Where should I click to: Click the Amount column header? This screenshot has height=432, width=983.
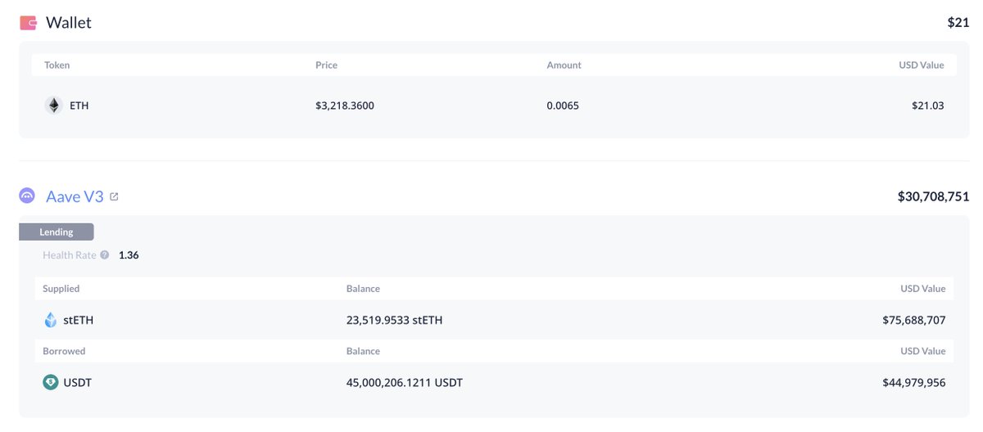(x=564, y=65)
